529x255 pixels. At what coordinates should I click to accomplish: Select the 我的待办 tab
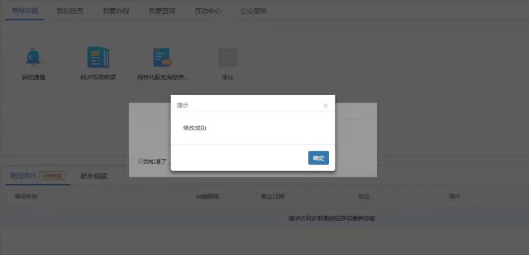(x=23, y=175)
